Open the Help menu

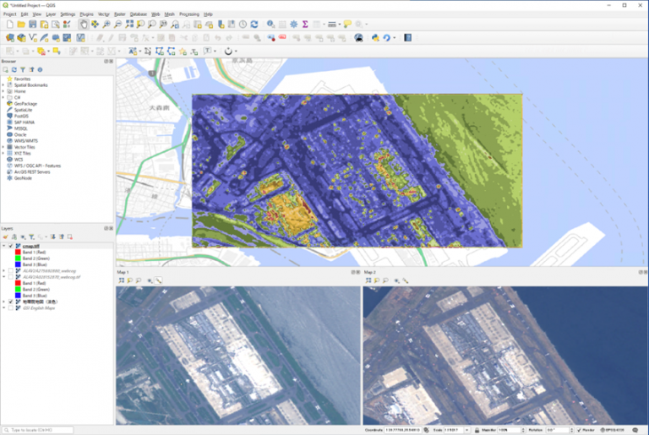[x=208, y=14]
